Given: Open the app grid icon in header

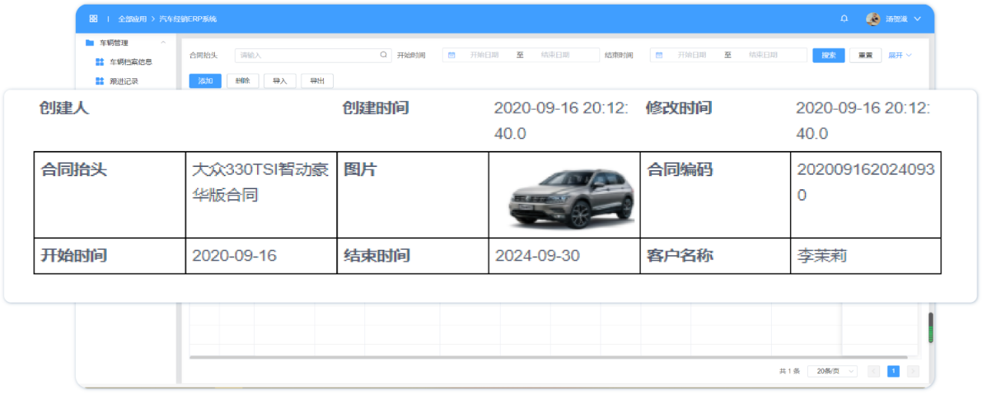Looking at the screenshot, I should (x=93, y=18).
